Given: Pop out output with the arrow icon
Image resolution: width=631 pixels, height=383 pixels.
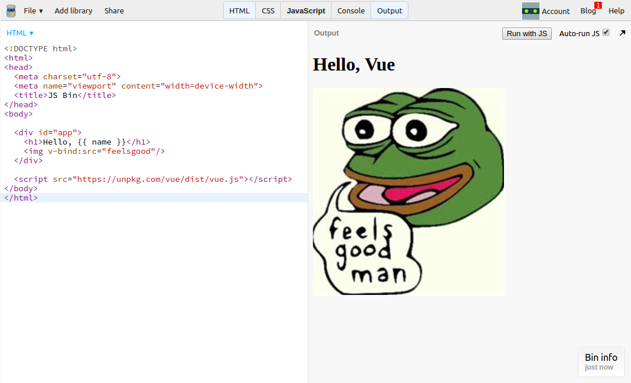Looking at the screenshot, I should point(622,33).
